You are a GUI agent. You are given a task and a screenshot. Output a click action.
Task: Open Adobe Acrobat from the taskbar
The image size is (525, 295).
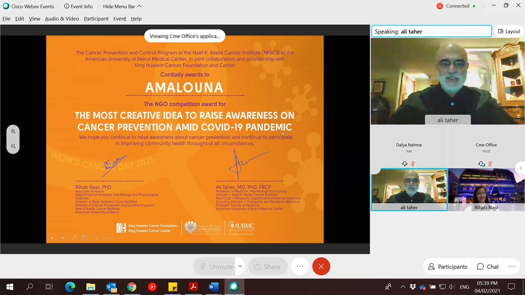point(193,287)
